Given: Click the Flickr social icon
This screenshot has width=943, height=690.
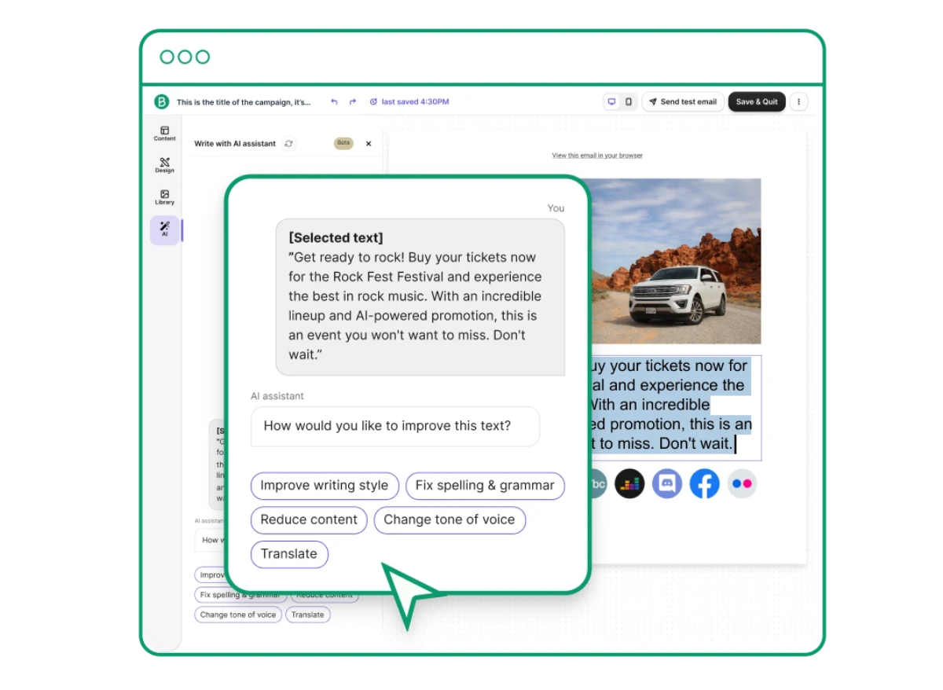Looking at the screenshot, I should tap(742, 483).
